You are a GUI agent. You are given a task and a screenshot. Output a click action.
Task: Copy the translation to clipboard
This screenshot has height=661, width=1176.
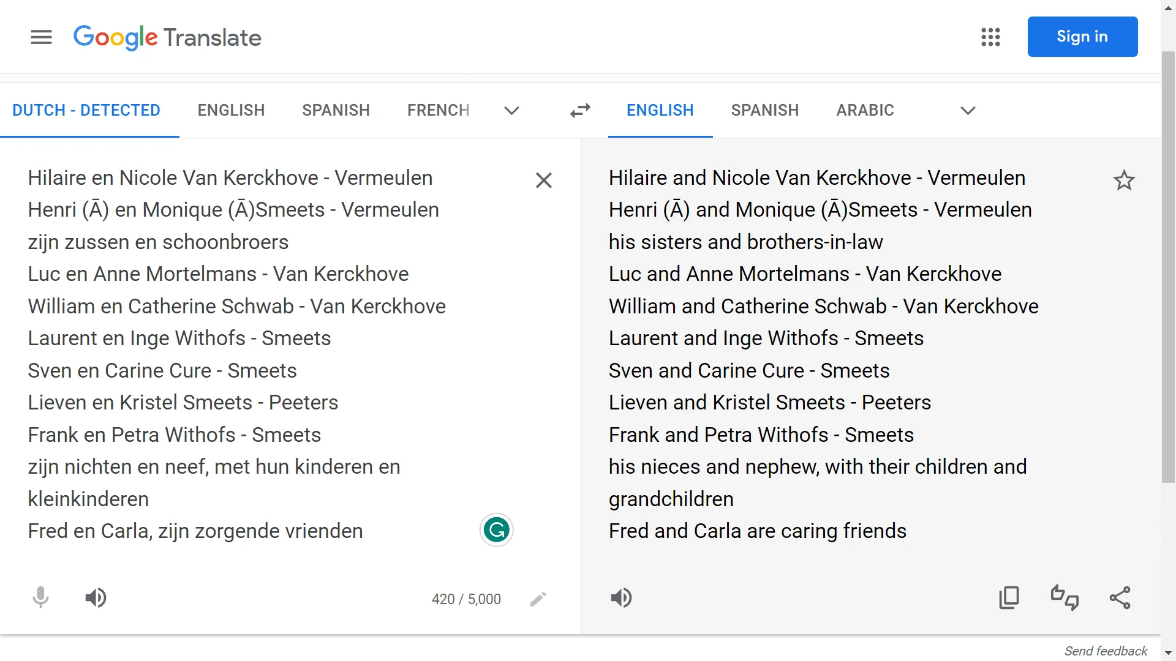1009,597
